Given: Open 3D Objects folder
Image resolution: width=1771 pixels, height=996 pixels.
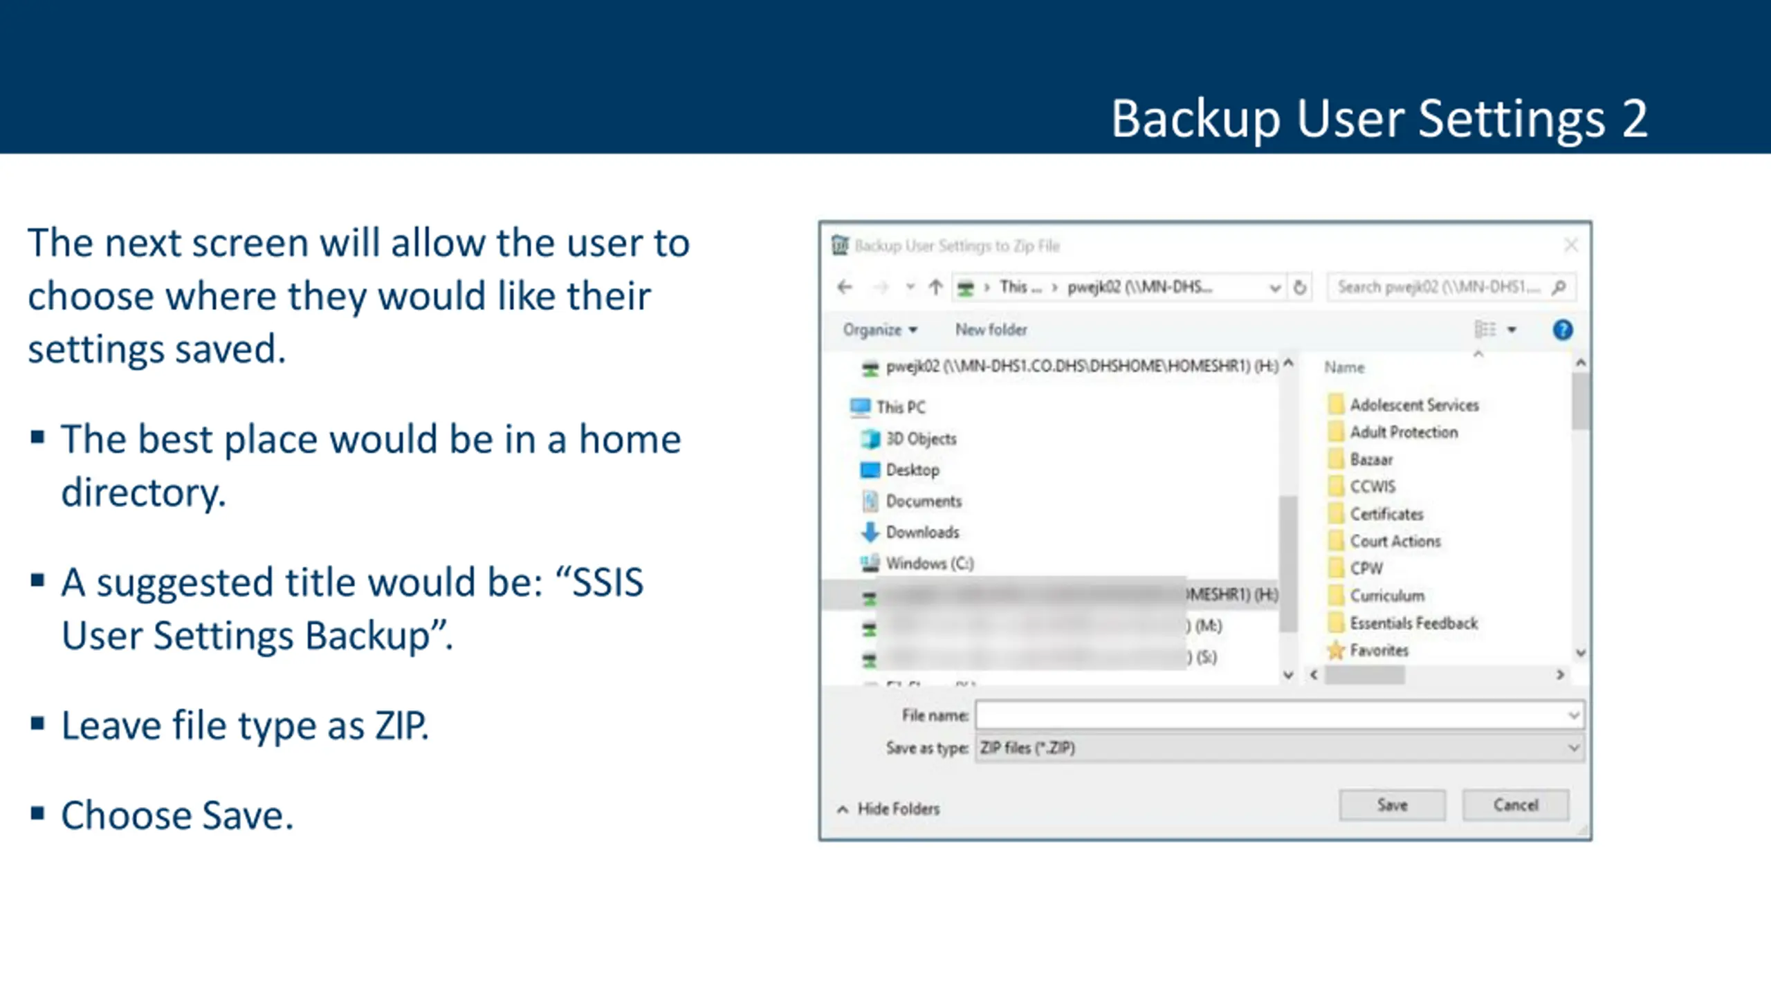Looking at the screenshot, I should [x=909, y=439].
